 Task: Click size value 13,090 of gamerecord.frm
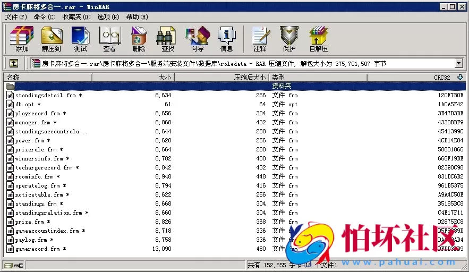tap(162, 249)
